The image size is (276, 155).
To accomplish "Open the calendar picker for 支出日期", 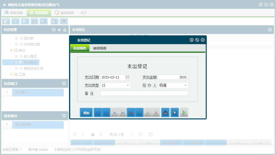I will 128,77.
